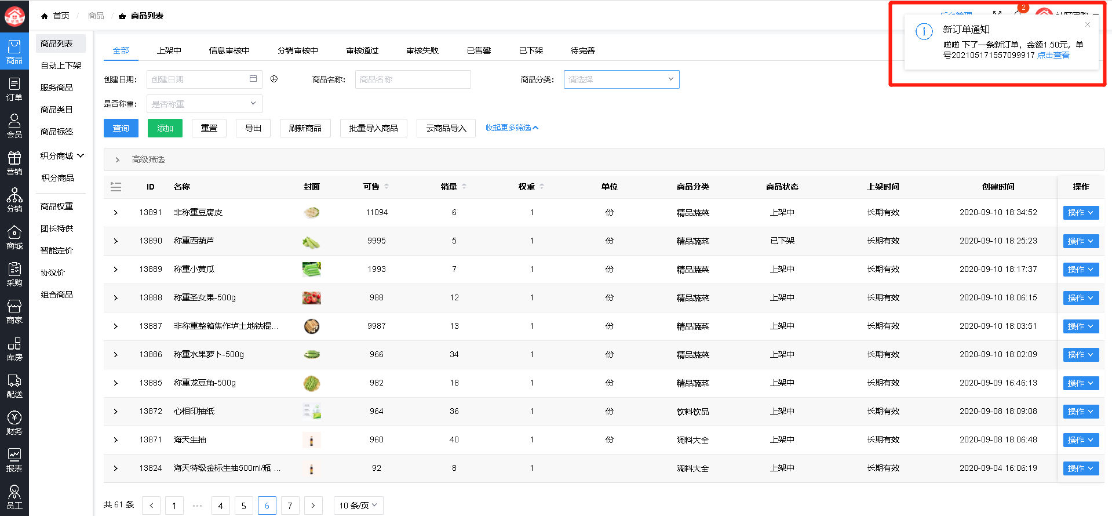Sort table by 可售 column
Image resolution: width=1112 pixels, height=516 pixels.
pyautogui.click(x=387, y=187)
